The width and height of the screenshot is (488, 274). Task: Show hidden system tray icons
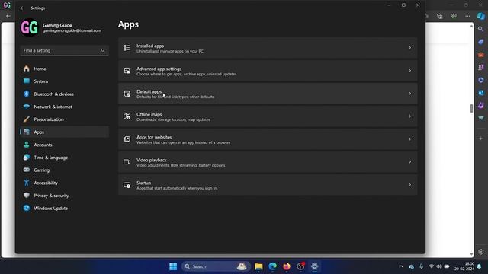pos(401,266)
